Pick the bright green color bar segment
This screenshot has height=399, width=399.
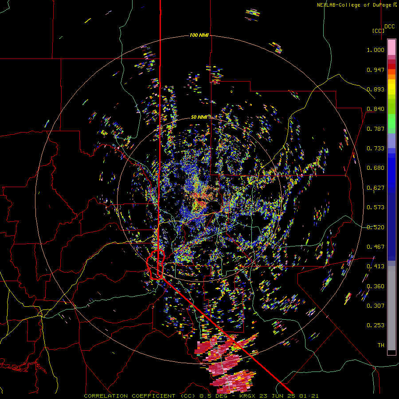[391, 121]
